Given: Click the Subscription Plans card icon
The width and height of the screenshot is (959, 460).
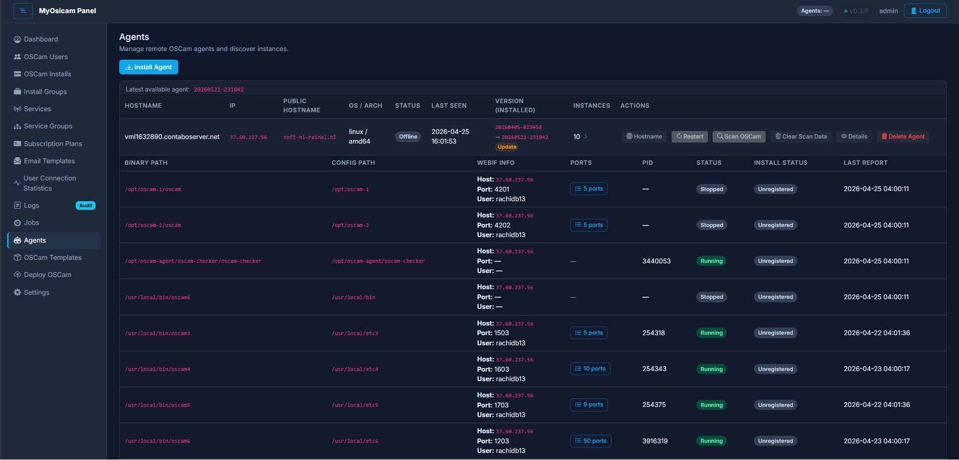Looking at the screenshot, I should [17, 144].
